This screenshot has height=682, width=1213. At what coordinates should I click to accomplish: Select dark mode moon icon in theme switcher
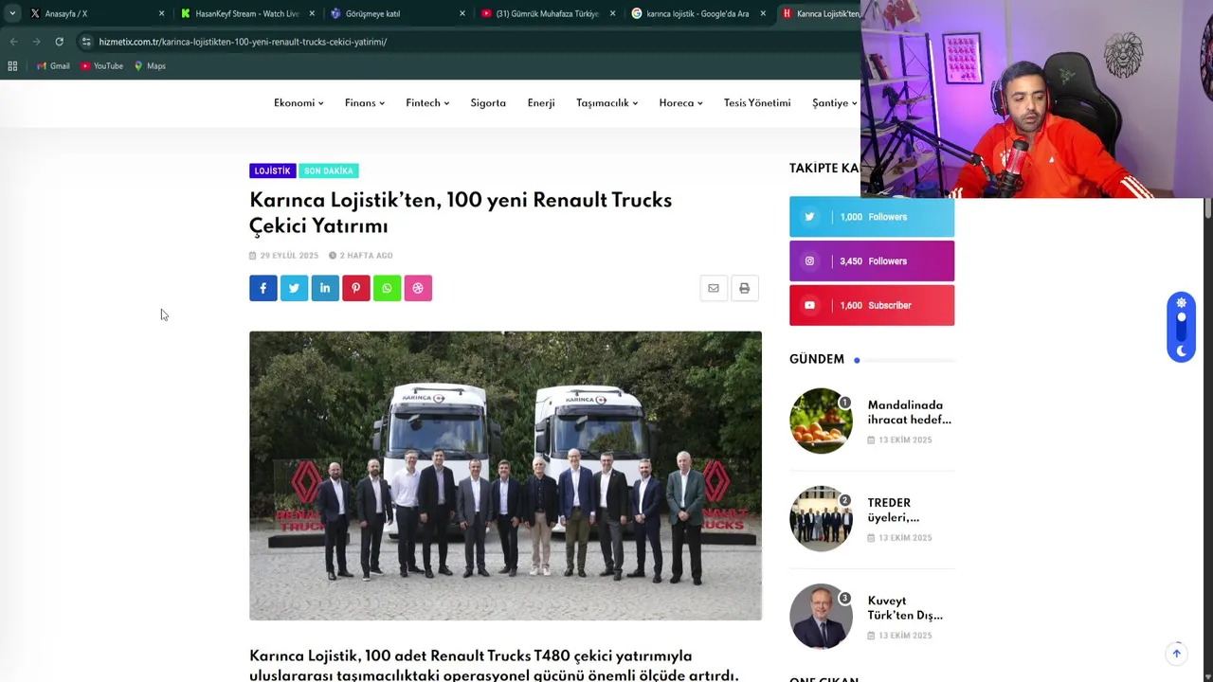[1181, 350]
